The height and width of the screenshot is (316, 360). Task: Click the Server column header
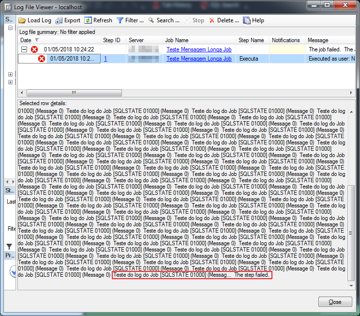tap(144, 40)
